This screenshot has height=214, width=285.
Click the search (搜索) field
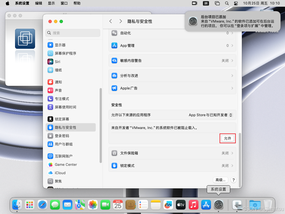pos(73,33)
